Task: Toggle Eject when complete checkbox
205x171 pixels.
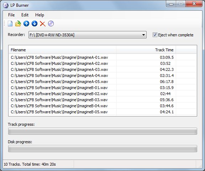Action: (x=155, y=35)
